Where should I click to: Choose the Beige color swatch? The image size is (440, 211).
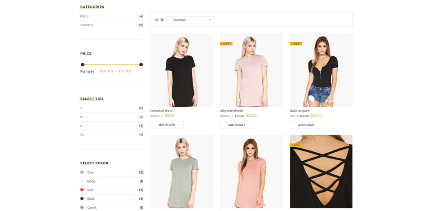pyautogui.click(x=82, y=181)
